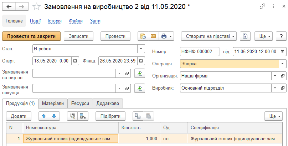This screenshot has height=146, width=288.
Task: Open the top toolbar Ще menu
Action: tap(263, 36)
